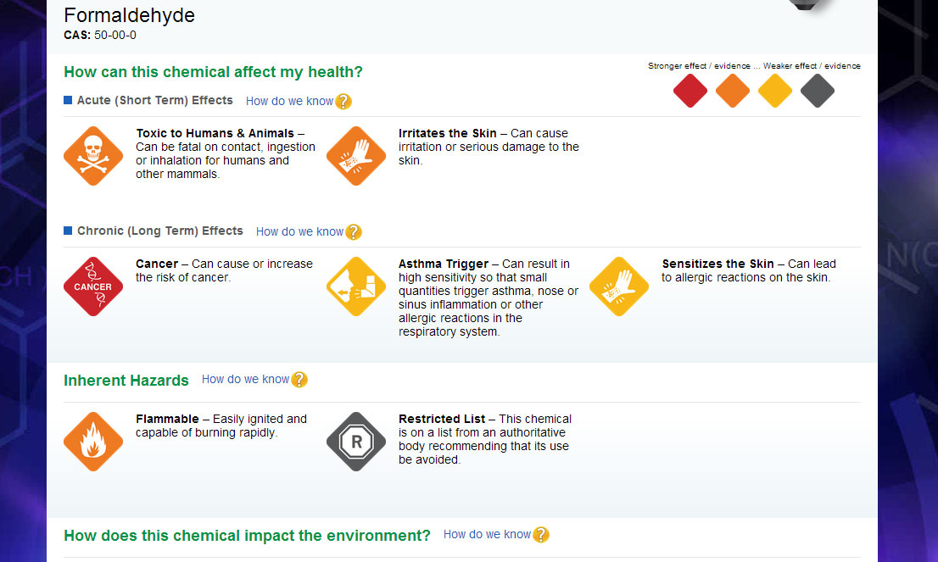The height and width of the screenshot is (562, 938).
Task: Click question mark icon beside environment heading
Action: [541, 535]
